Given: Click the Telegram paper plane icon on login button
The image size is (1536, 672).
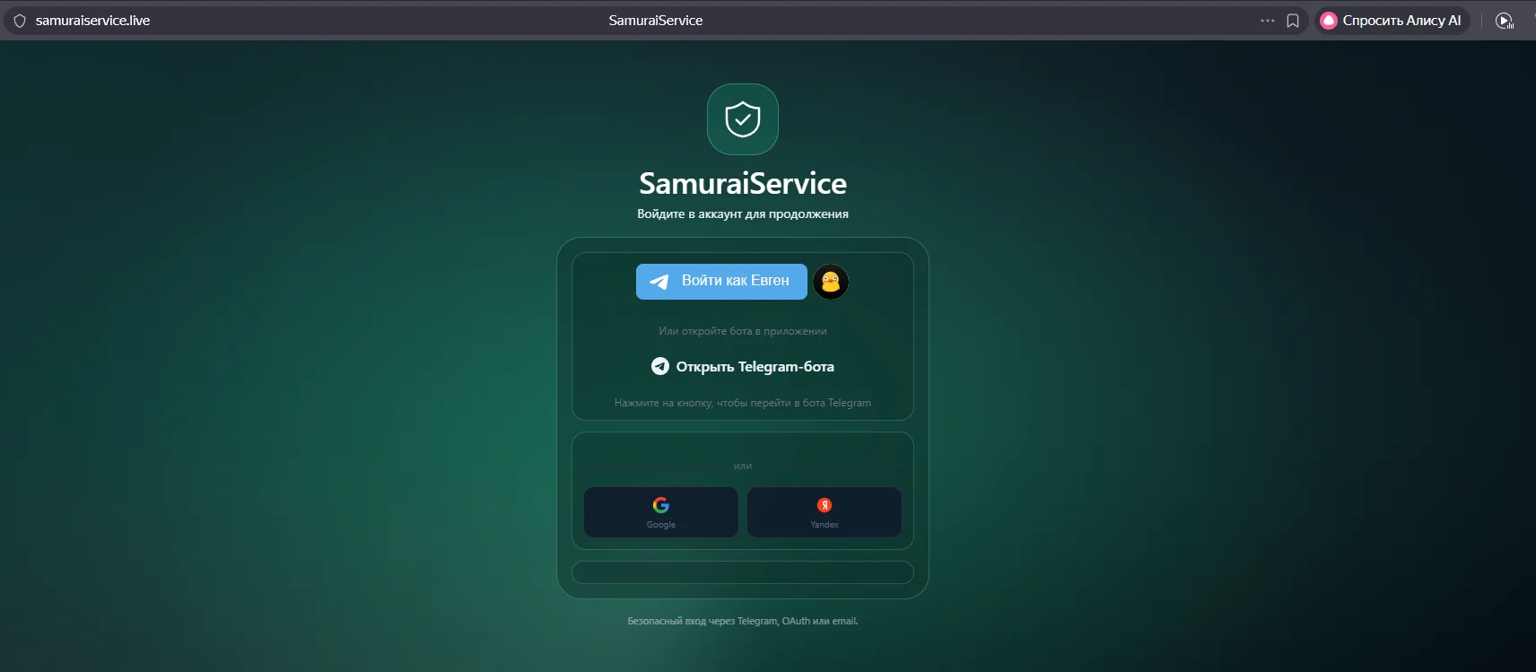Looking at the screenshot, I should (x=659, y=282).
